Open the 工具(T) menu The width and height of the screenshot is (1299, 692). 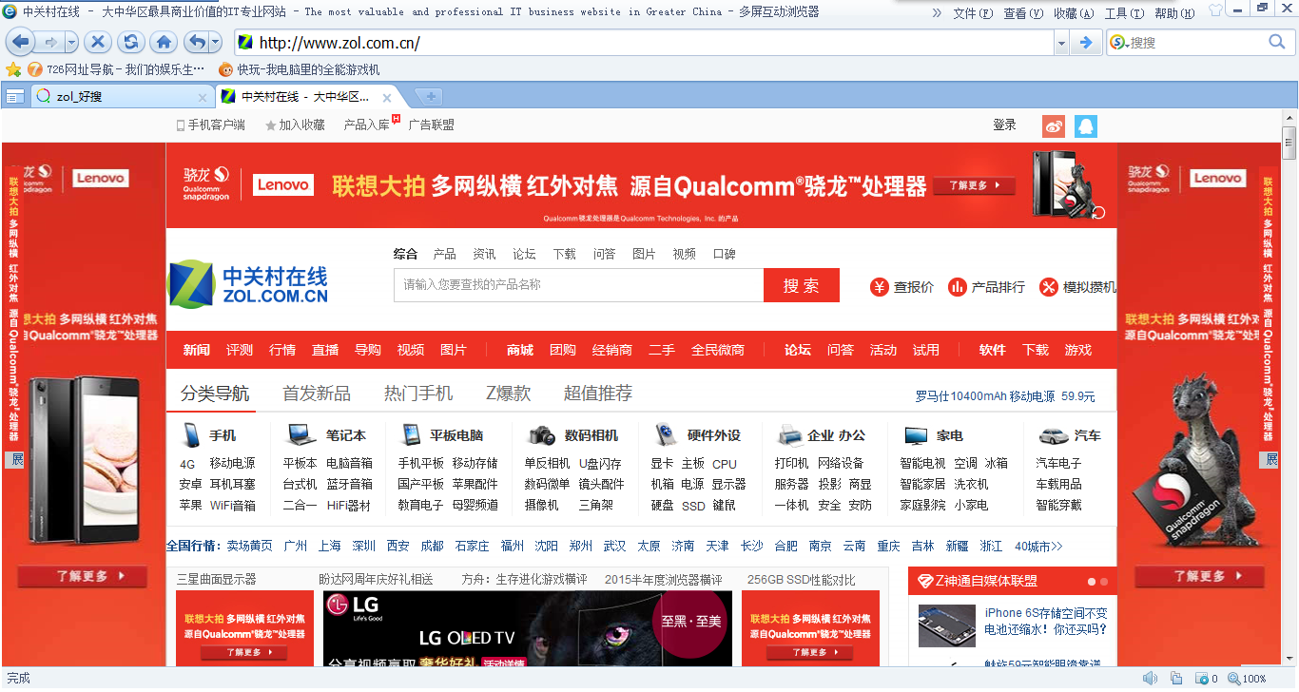tap(1124, 13)
